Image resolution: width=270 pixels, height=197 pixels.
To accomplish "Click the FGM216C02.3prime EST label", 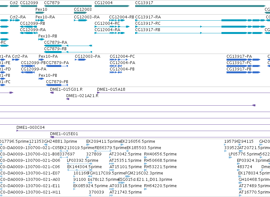I will pyautogui.click(x=144, y=173).
